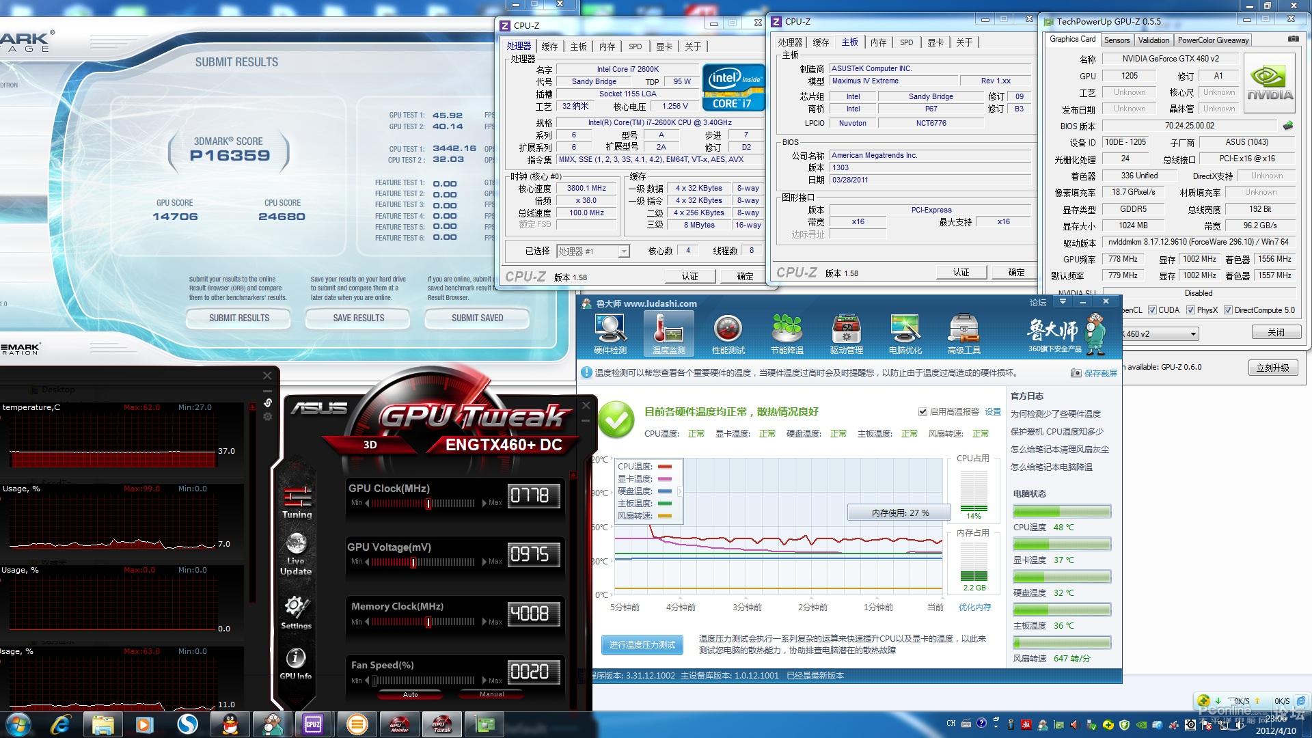Open Live Update in GPU Tweak

[296, 555]
